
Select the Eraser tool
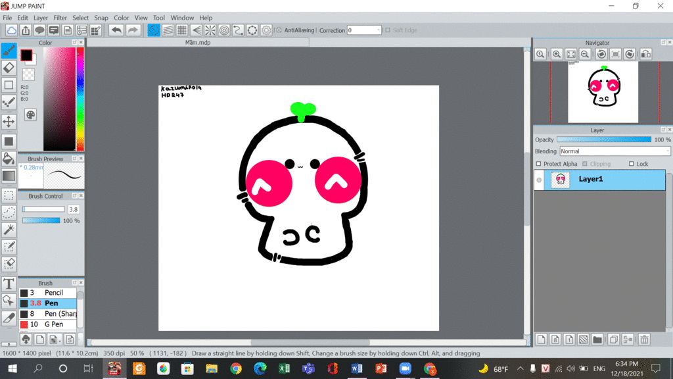coord(9,68)
